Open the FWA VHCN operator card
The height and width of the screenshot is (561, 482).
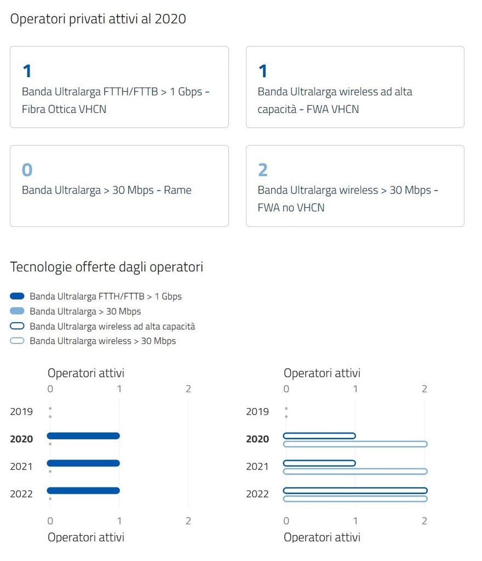coord(355,87)
